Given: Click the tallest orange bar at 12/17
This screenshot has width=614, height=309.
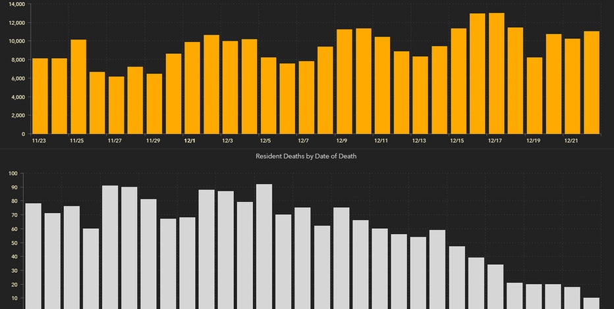Looking at the screenshot, I should click(x=497, y=74).
